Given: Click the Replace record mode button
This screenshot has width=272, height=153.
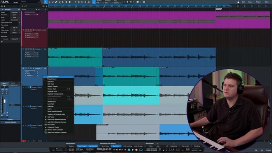Looking at the screenshot, I should 71,146.
